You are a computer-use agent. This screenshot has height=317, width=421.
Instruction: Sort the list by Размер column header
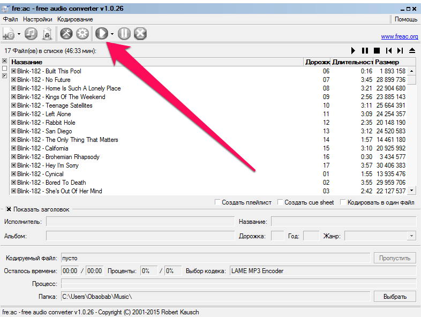[x=394, y=62]
